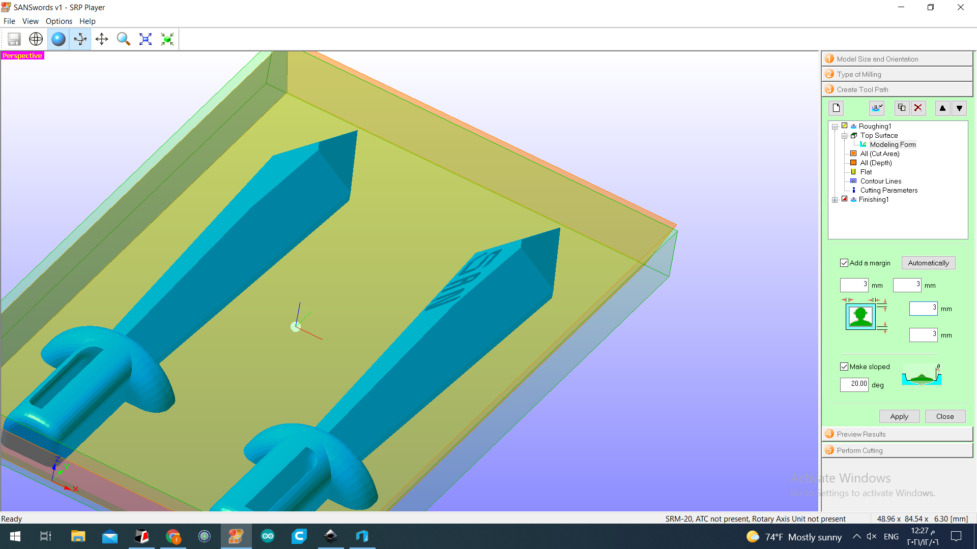Click the green center-view icon
Image resolution: width=977 pixels, height=549 pixels.
[x=167, y=39]
